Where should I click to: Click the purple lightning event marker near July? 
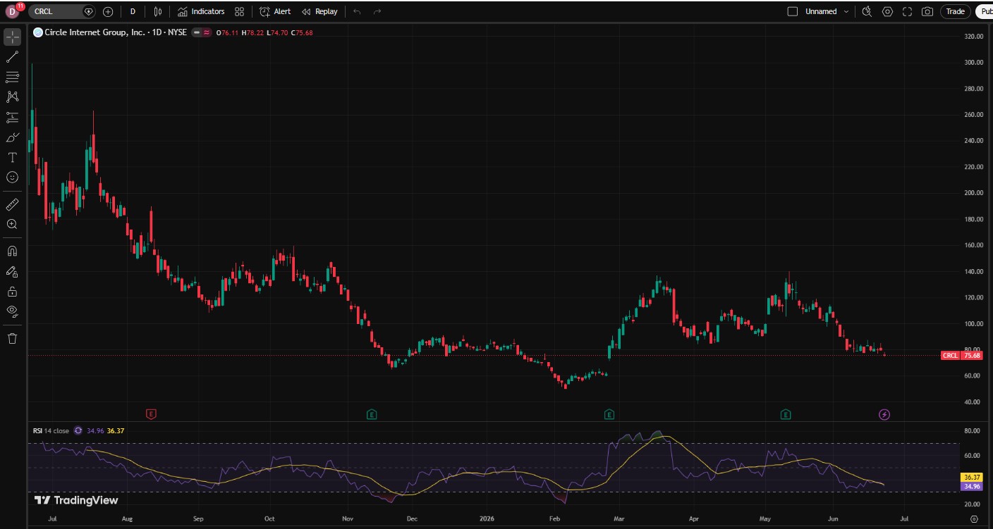(x=884, y=414)
